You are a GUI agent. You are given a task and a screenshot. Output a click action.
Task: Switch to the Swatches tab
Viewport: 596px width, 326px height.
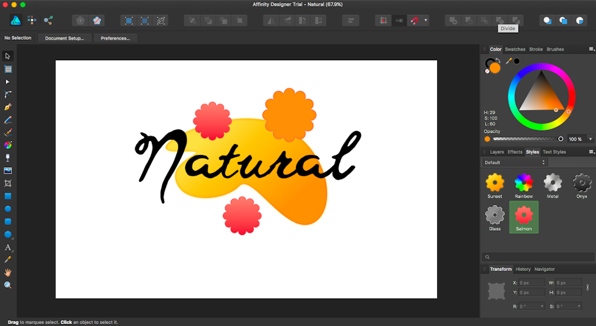click(515, 49)
